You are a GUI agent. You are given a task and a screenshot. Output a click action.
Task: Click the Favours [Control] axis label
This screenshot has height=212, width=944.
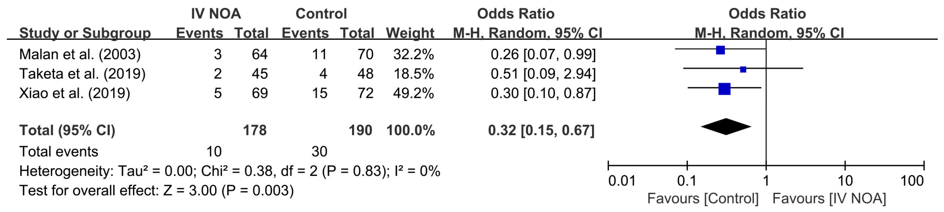pyautogui.click(x=703, y=199)
